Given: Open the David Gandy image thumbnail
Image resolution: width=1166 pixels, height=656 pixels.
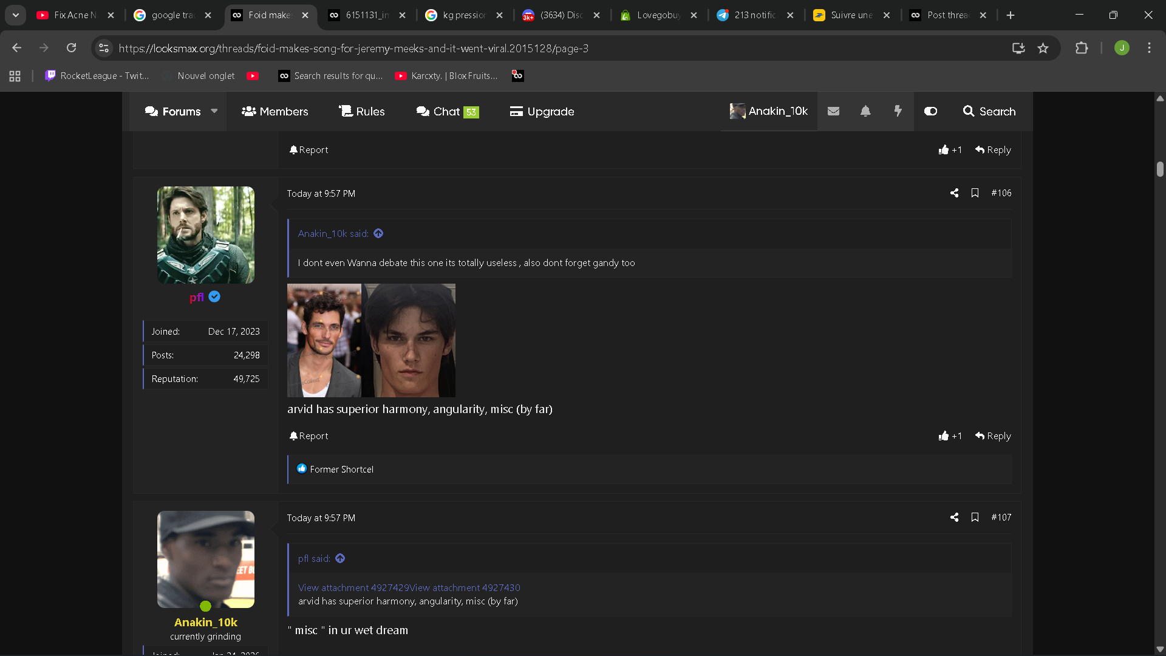Looking at the screenshot, I should (324, 340).
